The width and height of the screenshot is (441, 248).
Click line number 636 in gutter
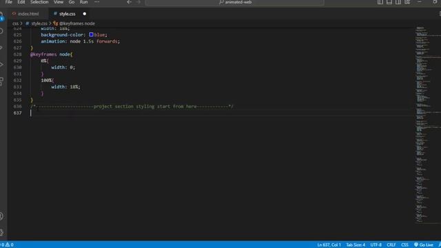(x=17, y=107)
